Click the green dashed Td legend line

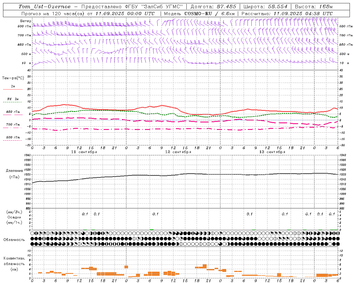tap(12, 102)
